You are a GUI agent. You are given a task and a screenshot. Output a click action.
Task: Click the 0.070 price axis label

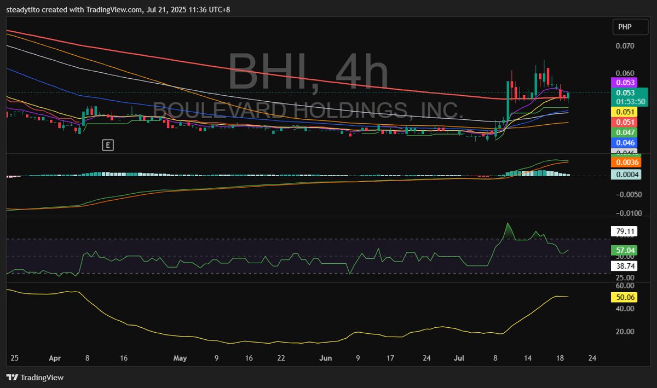pyautogui.click(x=624, y=46)
